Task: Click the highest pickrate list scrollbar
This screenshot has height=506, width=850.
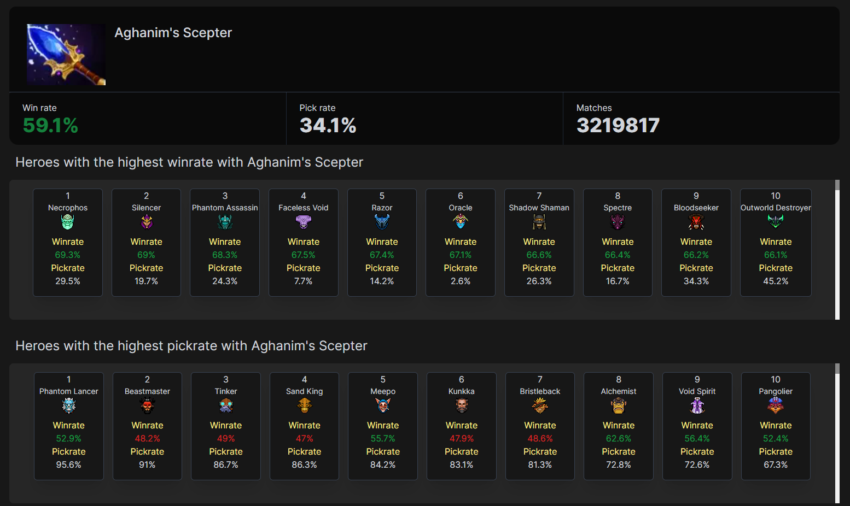Action: pyautogui.click(x=837, y=433)
